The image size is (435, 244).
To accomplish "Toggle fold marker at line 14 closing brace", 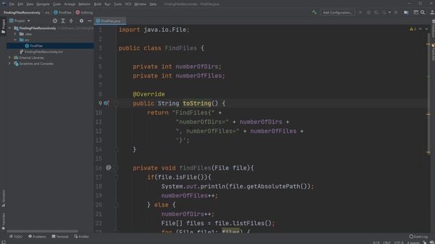I will [x=116, y=150].
